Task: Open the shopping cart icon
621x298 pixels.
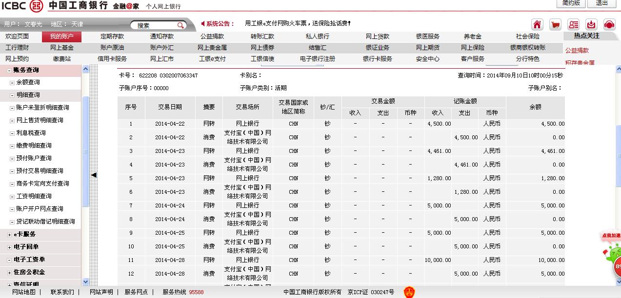Action: pyautogui.click(x=555, y=24)
